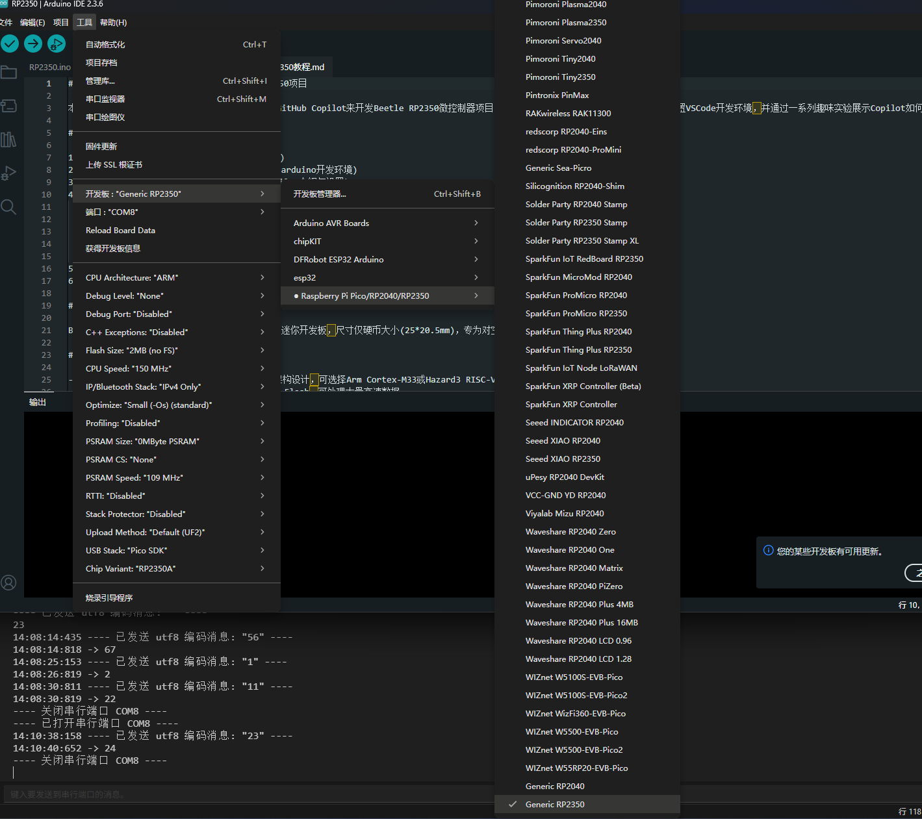
Task: Expand Upload Method "Default (UF2)" submenu
Action: tap(177, 532)
